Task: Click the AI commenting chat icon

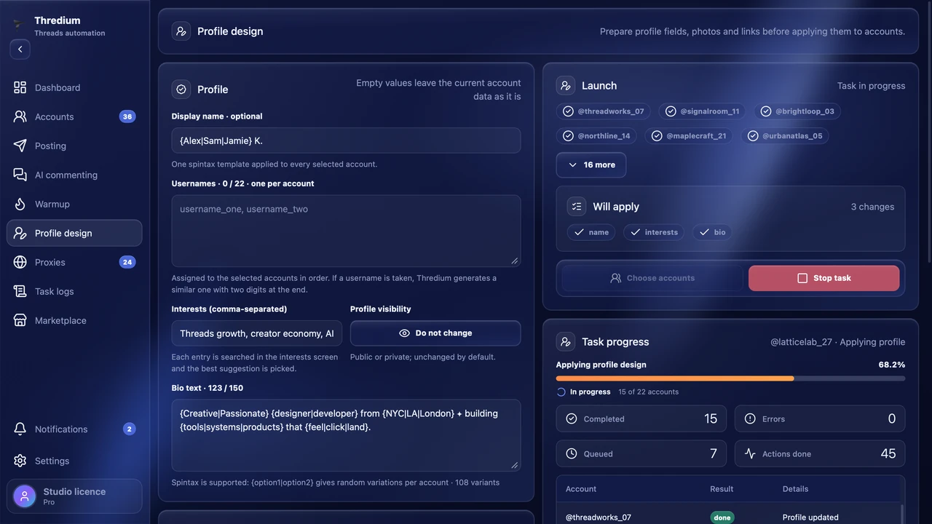Action: [20, 175]
